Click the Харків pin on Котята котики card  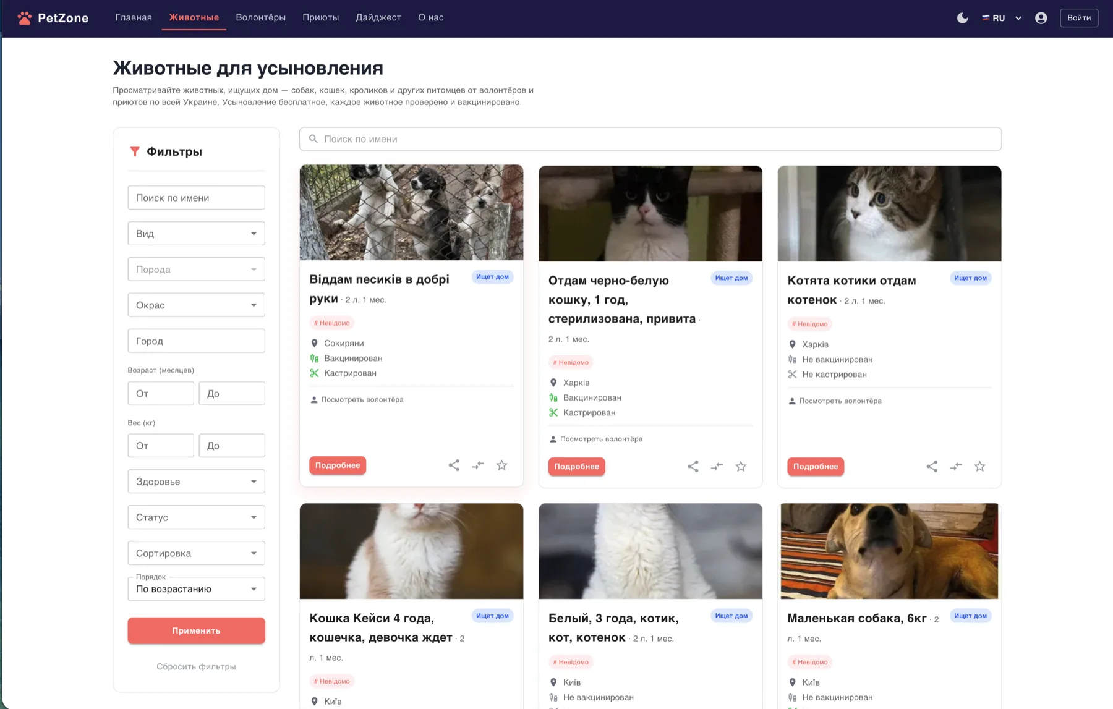(x=792, y=345)
